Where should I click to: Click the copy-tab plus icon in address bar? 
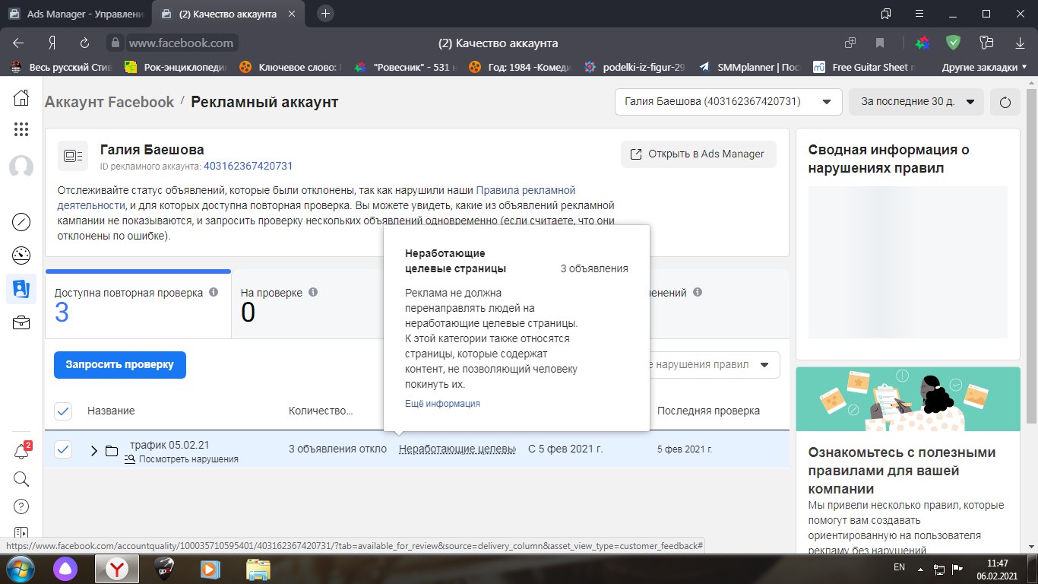point(851,43)
